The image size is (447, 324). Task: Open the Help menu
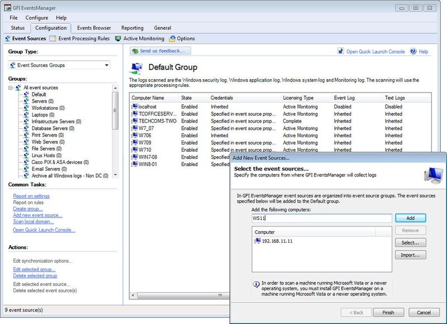pyautogui.click(x=61, y=18)
